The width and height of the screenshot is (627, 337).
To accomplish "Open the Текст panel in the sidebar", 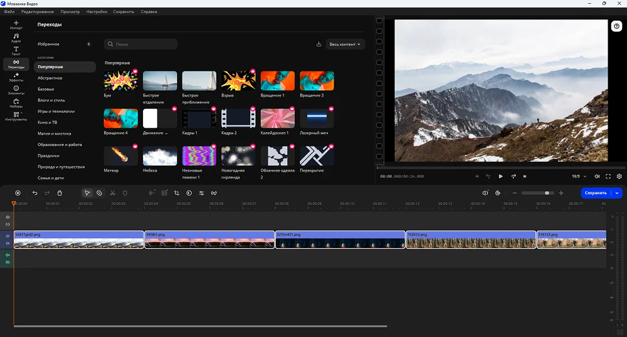I will point(16,51).
